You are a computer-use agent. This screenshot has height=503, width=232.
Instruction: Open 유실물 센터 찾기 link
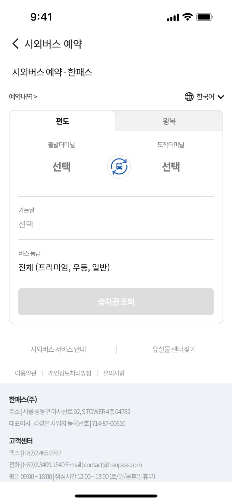pyautogui.click(x=174, y=349)
